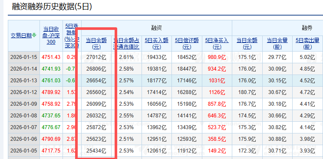Click short balance 172.3亿
Viewport: 323px width, 159px height.
coord(247,151)
